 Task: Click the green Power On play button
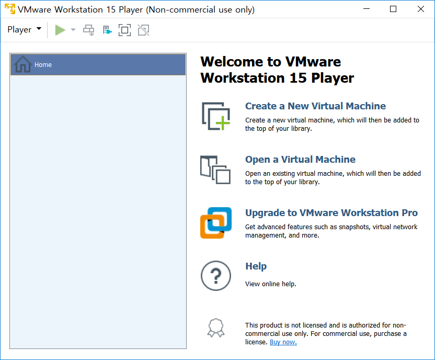tap(60, 30)
